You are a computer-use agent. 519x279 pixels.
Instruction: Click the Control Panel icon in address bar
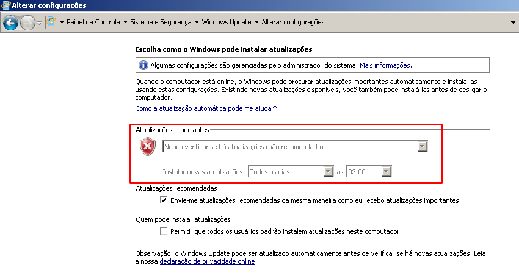pos(51,22)
